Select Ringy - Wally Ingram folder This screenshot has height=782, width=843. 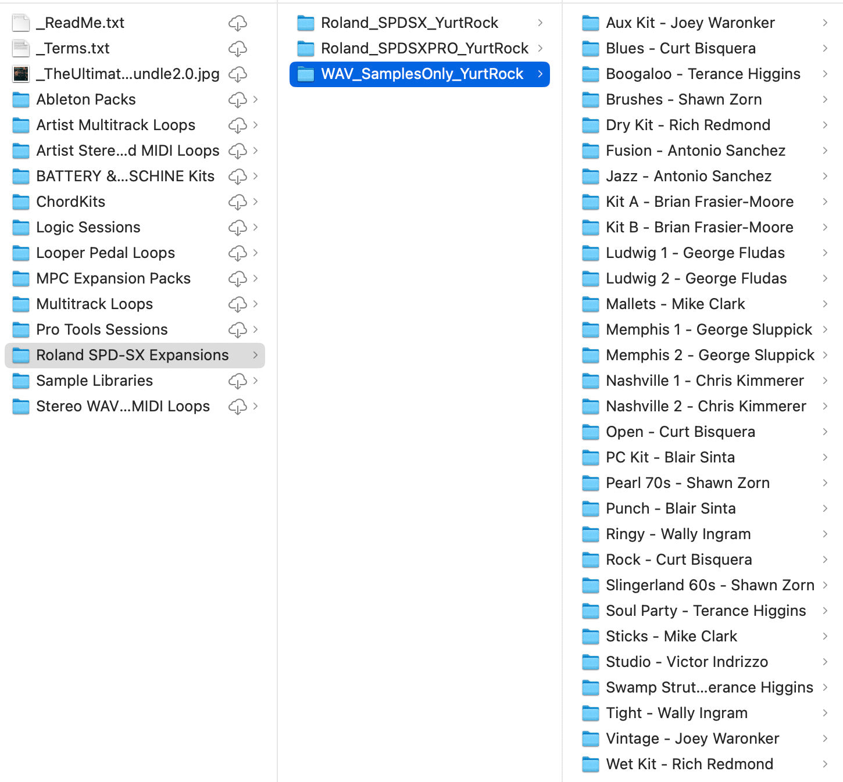(x=705, y=534)
